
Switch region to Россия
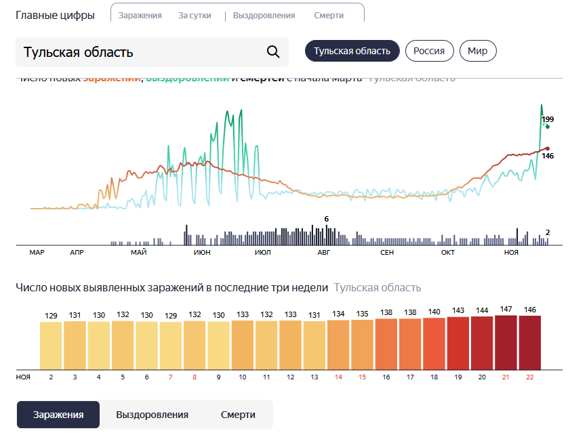(429, 51)
